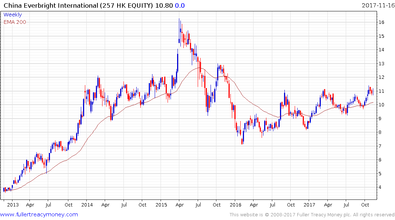Click the 2014 year label on time axis

click(87, 205)
